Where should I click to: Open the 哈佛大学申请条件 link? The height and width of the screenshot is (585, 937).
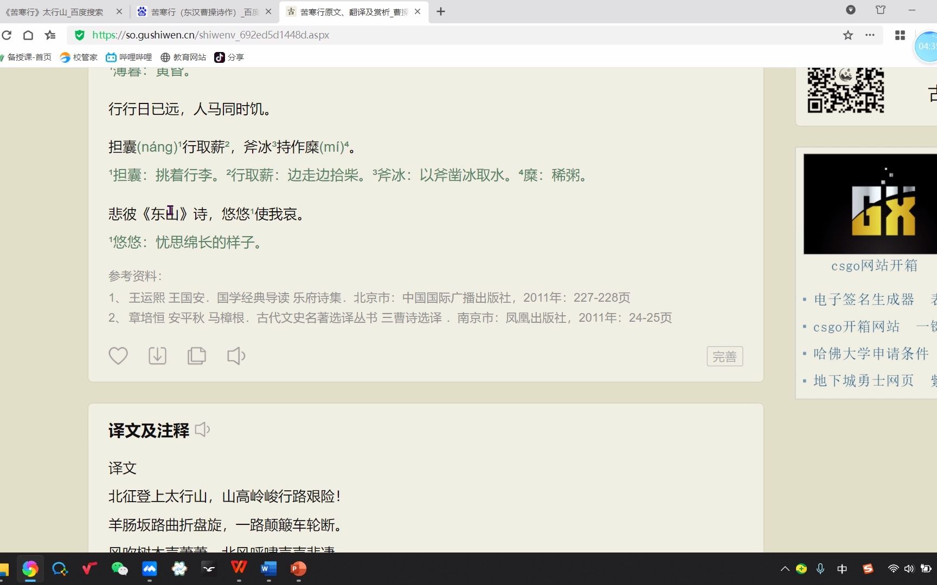[871, 353]
